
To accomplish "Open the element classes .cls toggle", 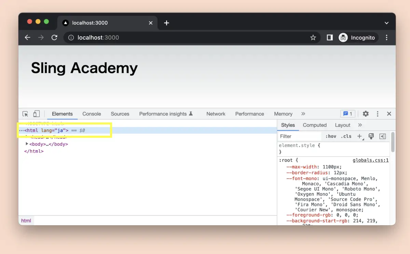I will (x=346, y=136).
